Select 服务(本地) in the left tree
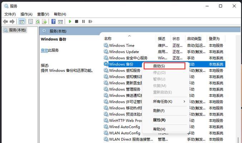This screenshot has width=242, height=143. click(15, 30)
